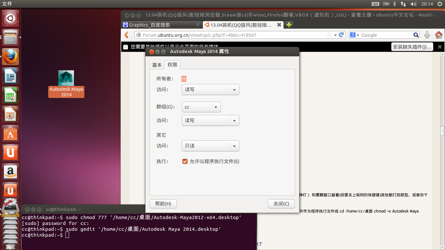
Task: Click the 关闭(C) button
Action: click(281, 204)
